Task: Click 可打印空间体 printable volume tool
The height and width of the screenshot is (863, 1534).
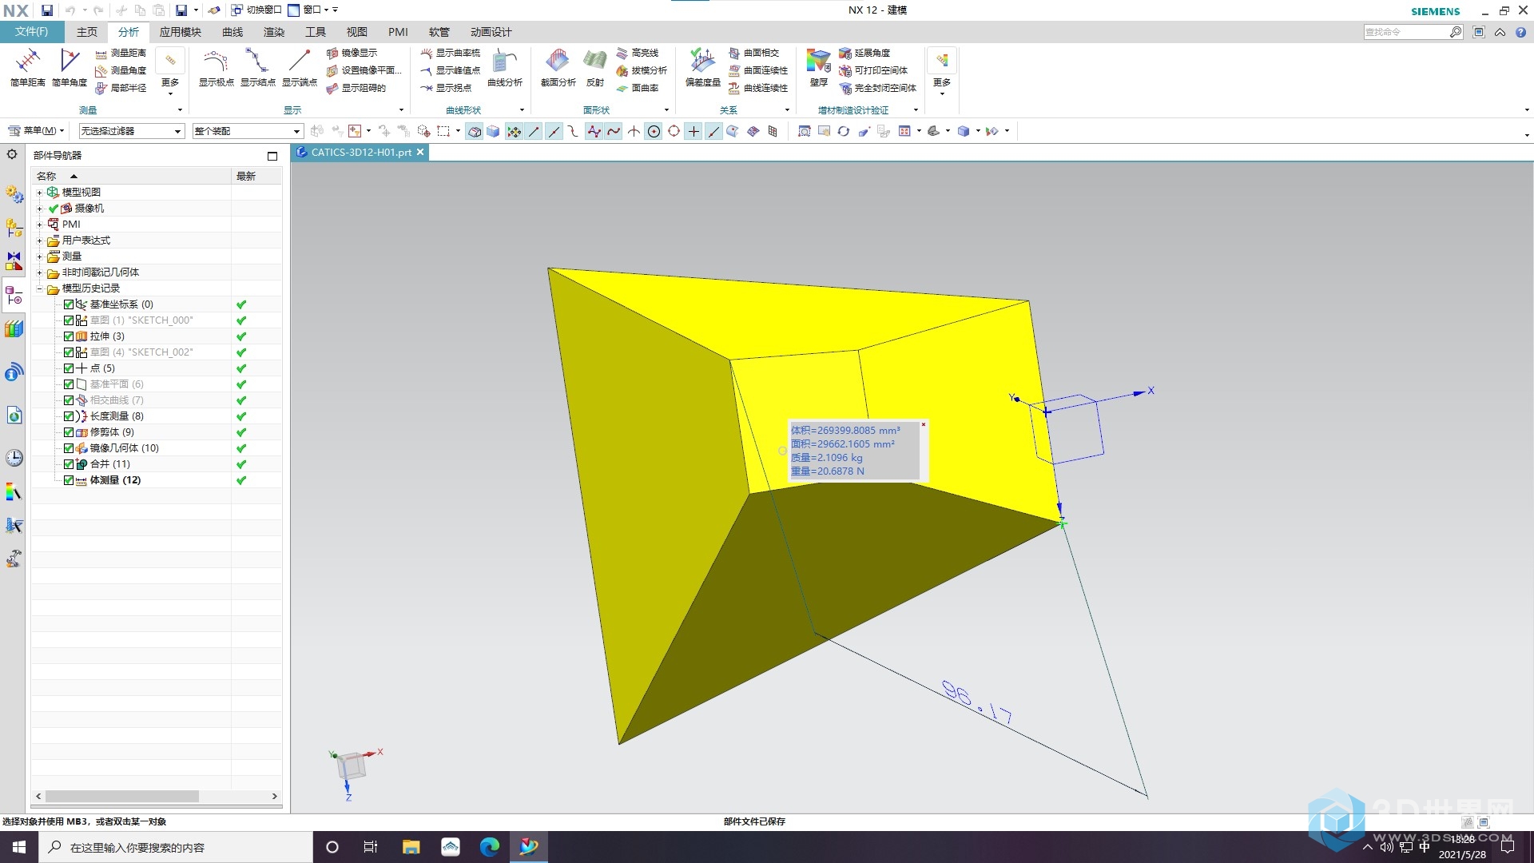Action: (x=873, y=70)
